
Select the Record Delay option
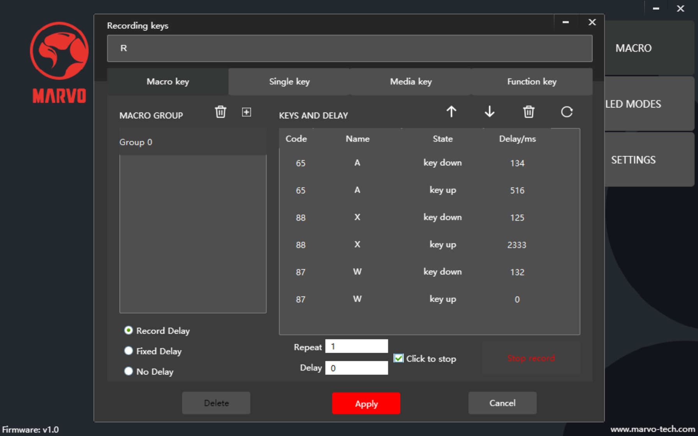click(x=129, y=331)
